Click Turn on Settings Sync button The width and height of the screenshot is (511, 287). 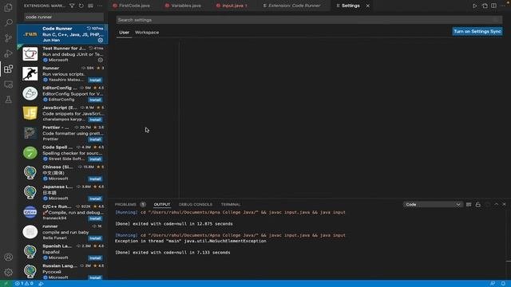pos(477,32)
